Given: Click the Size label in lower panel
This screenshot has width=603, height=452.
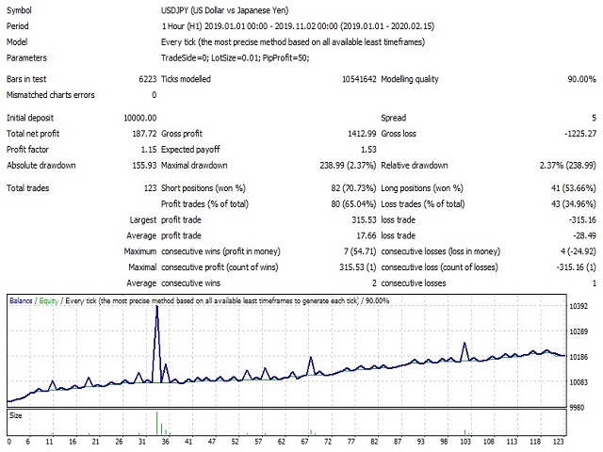Looking at the screenshot, I should click(x=16, y=415).
